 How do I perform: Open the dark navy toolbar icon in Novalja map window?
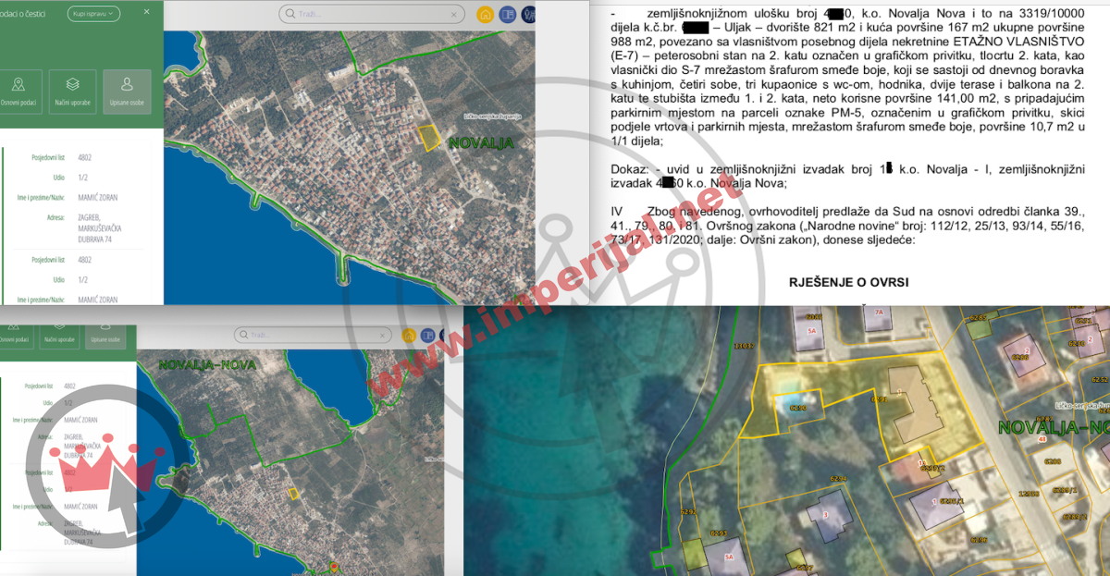point(528,15)
